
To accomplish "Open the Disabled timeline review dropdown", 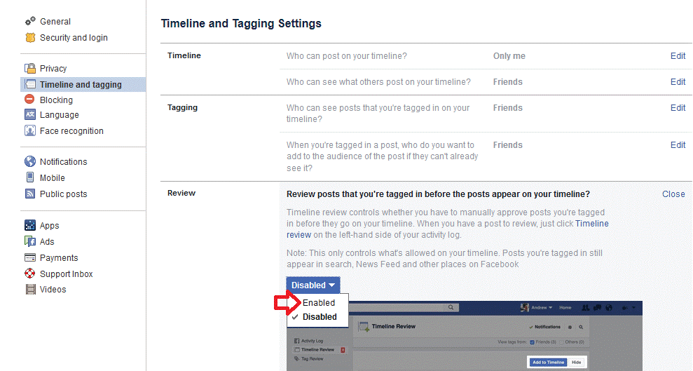I will point(313,285).
